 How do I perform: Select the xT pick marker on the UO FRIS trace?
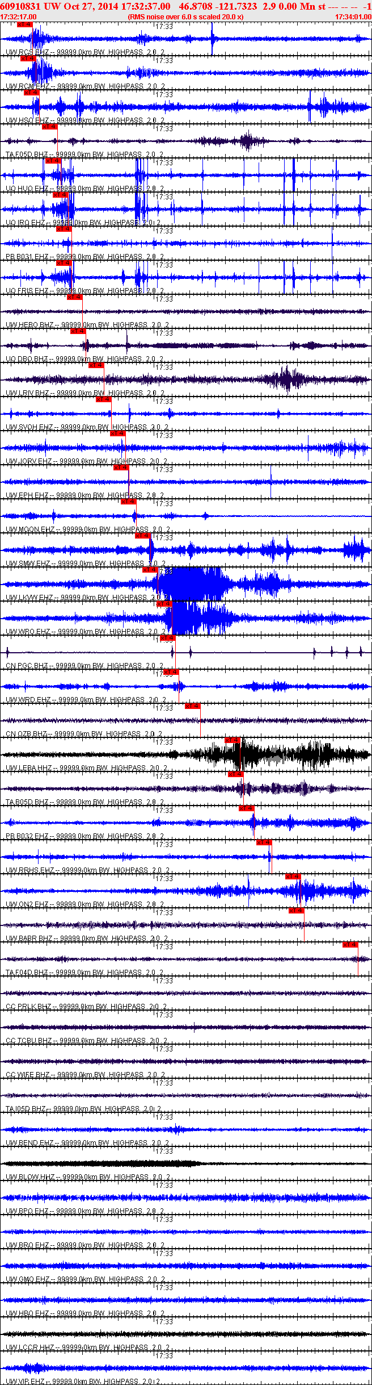click(64, 263)
